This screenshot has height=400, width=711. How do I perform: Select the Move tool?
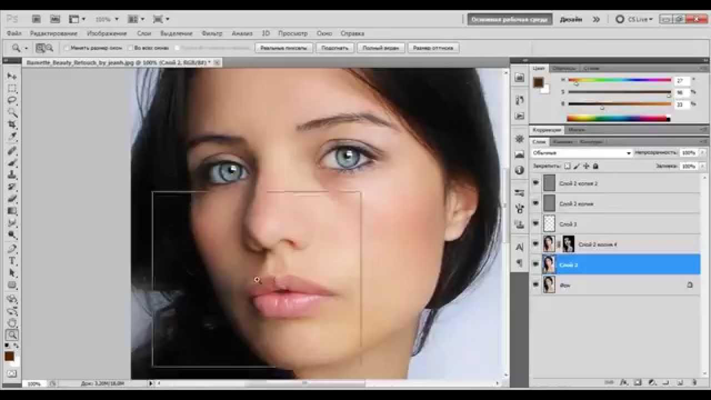coord(12,76)
